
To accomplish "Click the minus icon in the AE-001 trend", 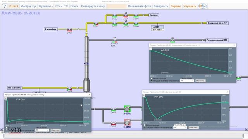I will coord(151,49).
